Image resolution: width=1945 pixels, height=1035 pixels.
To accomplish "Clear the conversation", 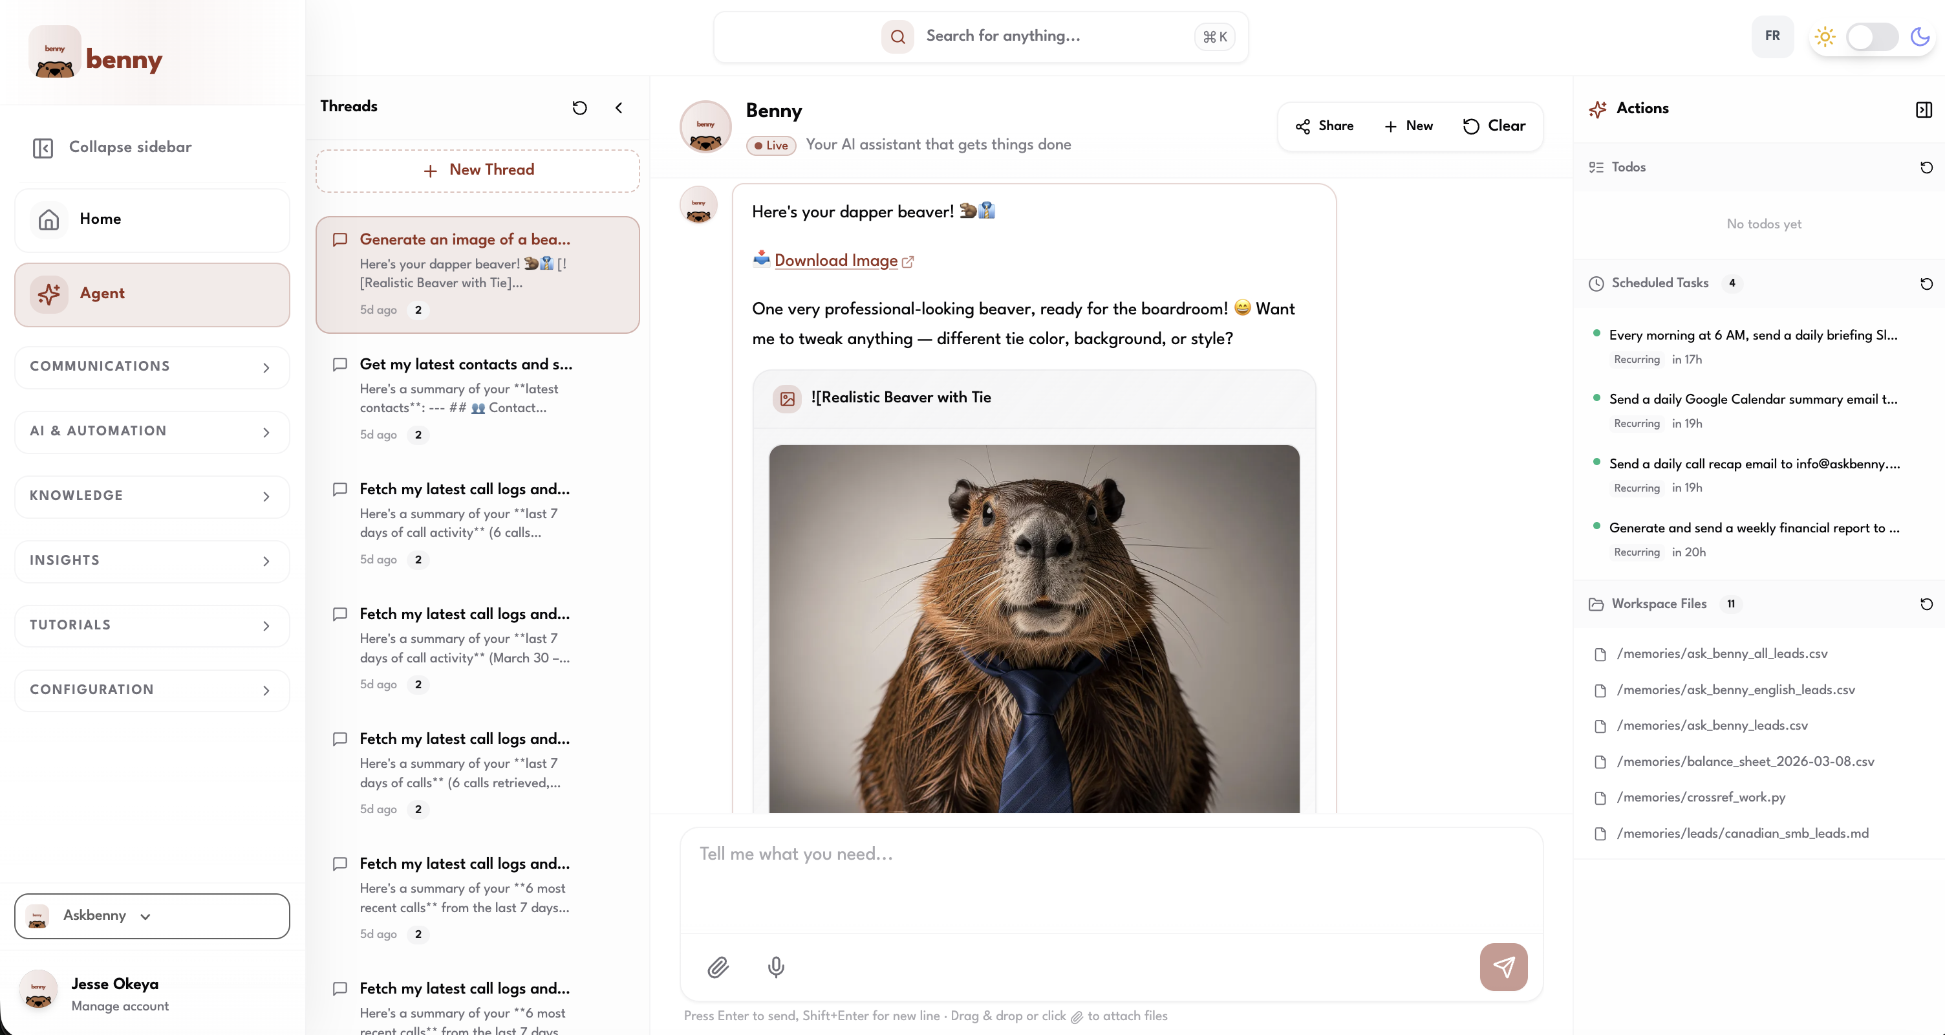I will pyautogui.click(x=1494, y=126).
